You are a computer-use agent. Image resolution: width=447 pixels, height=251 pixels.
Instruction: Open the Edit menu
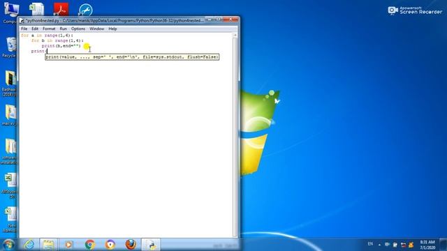click(x=35, y=29)
